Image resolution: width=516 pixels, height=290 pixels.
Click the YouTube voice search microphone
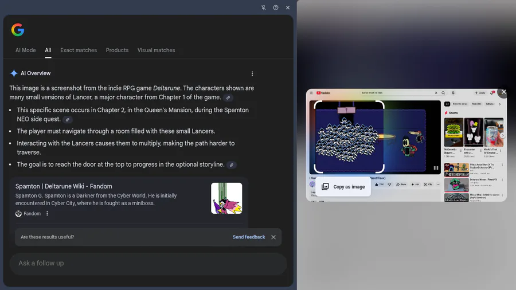pos(453,93)
